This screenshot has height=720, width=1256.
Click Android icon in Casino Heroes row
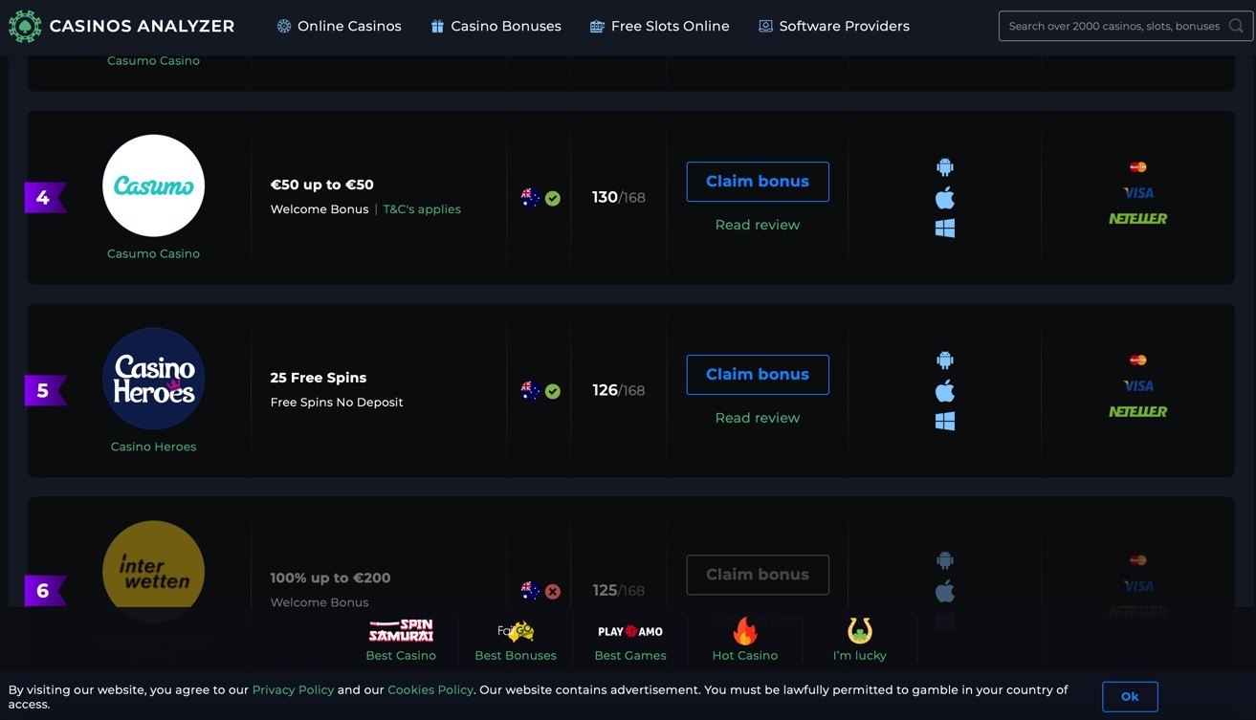pyautogui.click(x=945, y=360)
